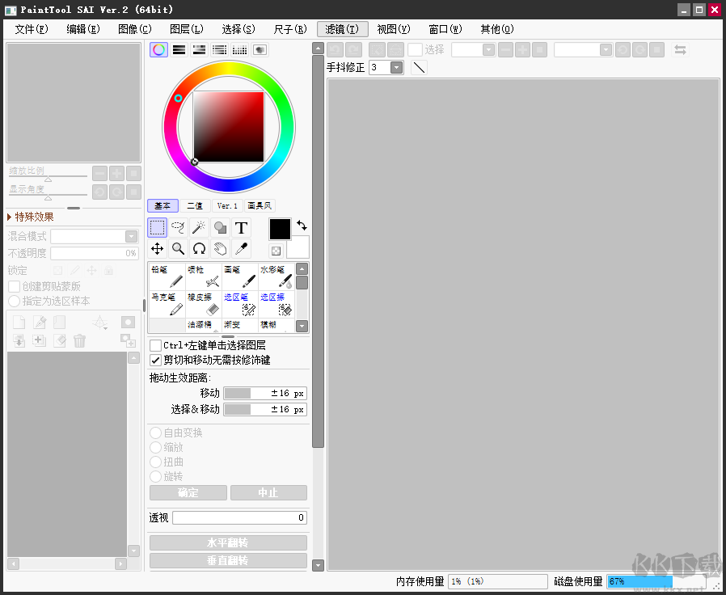
Task: Open the 视图 menu
Action: click(x=394, y=29)
